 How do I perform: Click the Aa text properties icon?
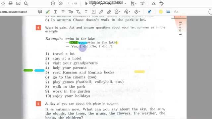(176, 12)
